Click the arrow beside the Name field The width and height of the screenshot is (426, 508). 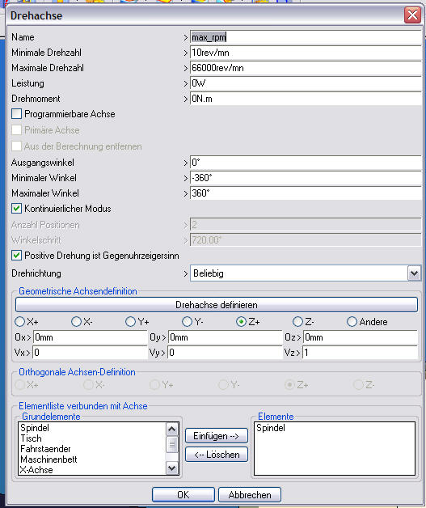point(185,37)
